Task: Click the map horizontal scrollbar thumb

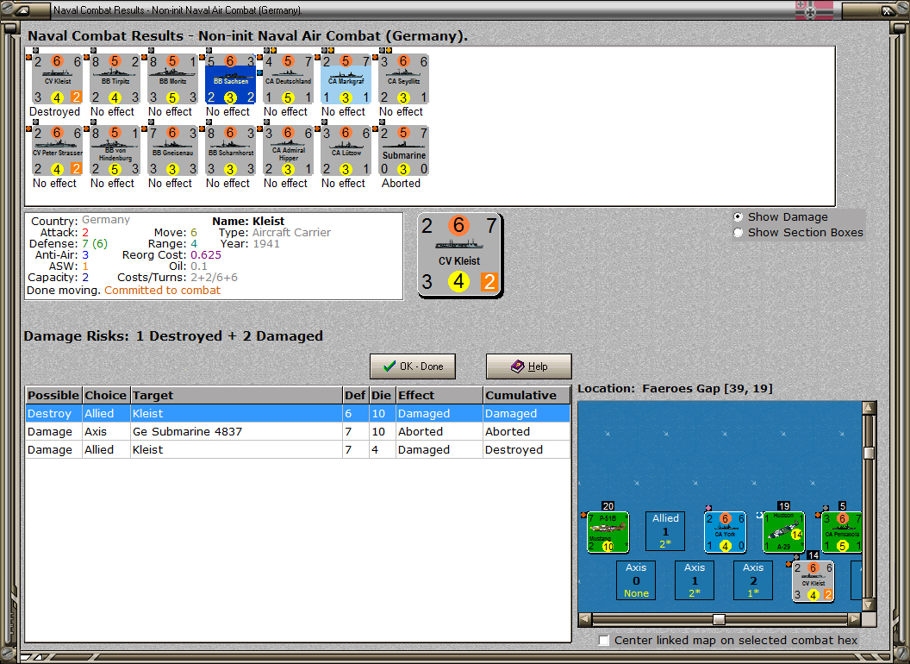Action: pos(719,620)
